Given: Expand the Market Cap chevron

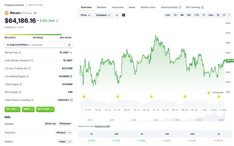Looking at the screenshot, I should [71, 53].
